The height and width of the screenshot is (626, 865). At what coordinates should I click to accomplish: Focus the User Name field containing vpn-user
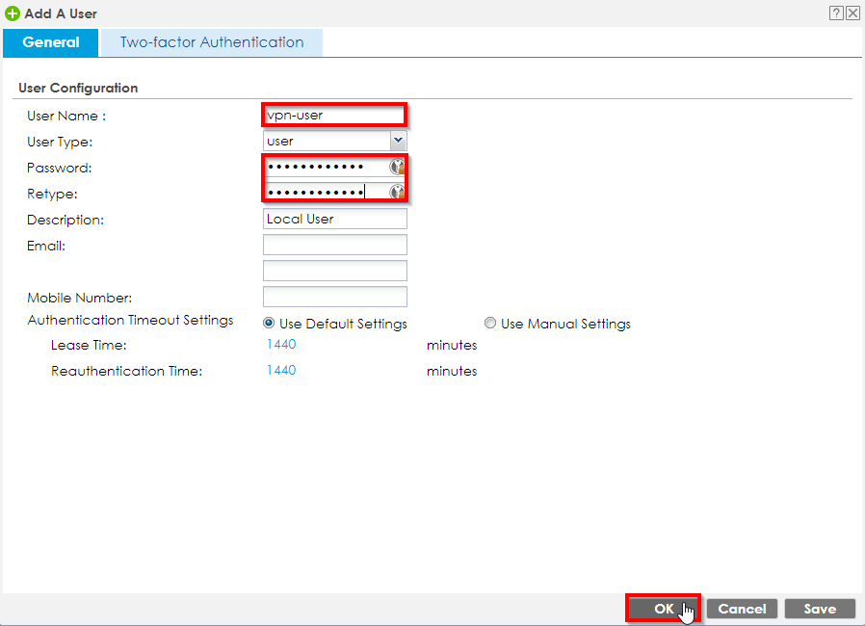pos(333,115)
